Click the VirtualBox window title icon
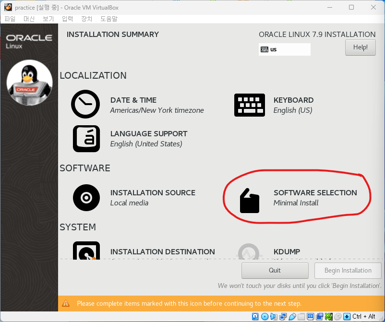 pos(8,7)
